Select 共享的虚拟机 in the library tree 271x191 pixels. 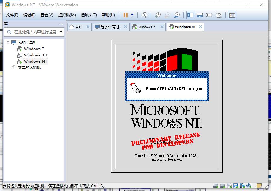click(29, 68)
